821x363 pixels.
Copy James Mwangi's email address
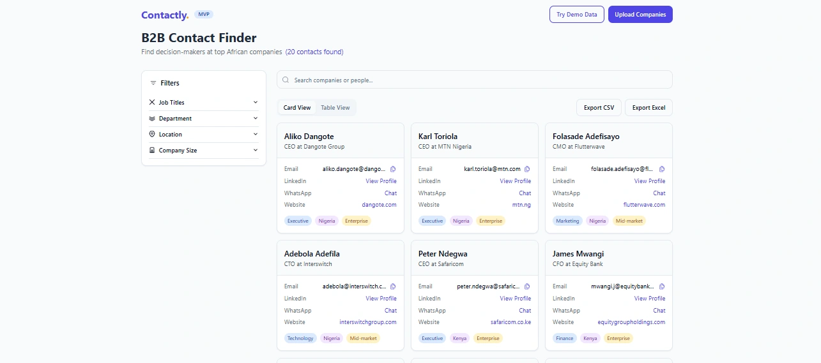pos(662,286)
